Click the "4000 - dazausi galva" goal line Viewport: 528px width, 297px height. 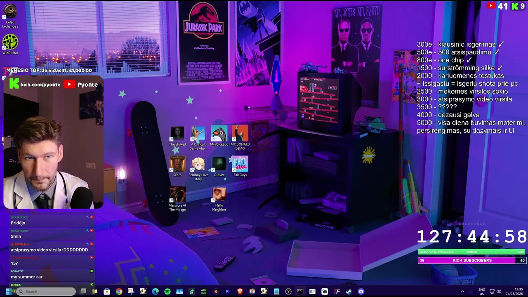[x=448, y=115]
